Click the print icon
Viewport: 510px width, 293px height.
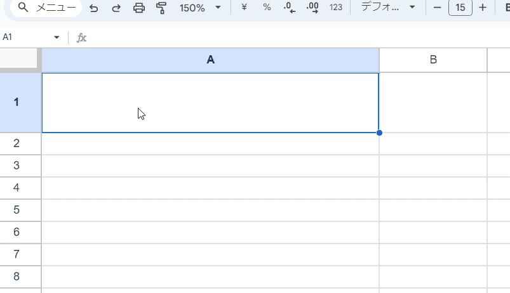click(139, 8)
